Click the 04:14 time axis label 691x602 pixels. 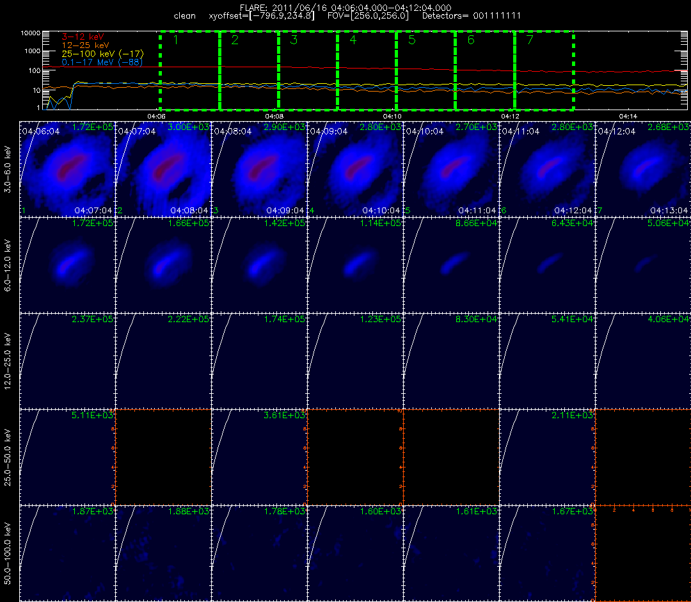coord(628,117)
